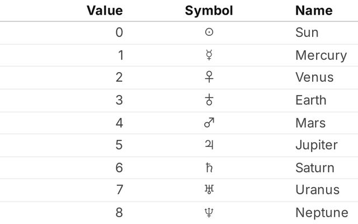The height and width of the screenshot is (224, 358).
Task: Select the Sun name cell
Action: click(307, 32)
